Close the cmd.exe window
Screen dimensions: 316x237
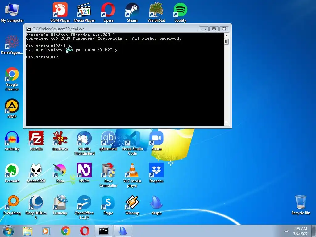pyautogui.click(x=224, y=29)
